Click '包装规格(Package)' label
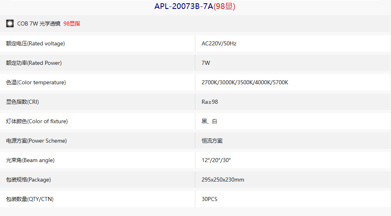The height and width of the screenshot is (216, 391). (x=28, y=180)
